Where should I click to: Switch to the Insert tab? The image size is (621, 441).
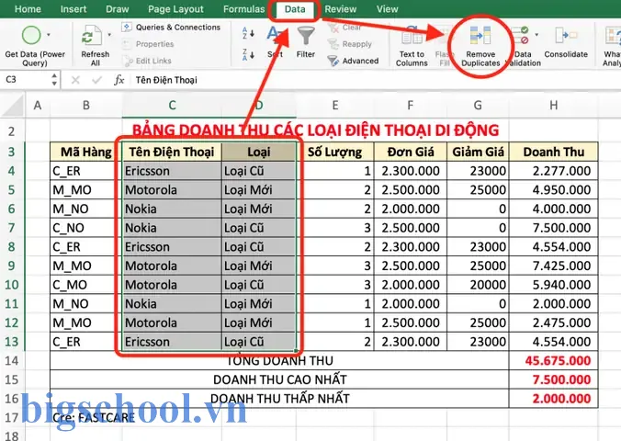73,9
